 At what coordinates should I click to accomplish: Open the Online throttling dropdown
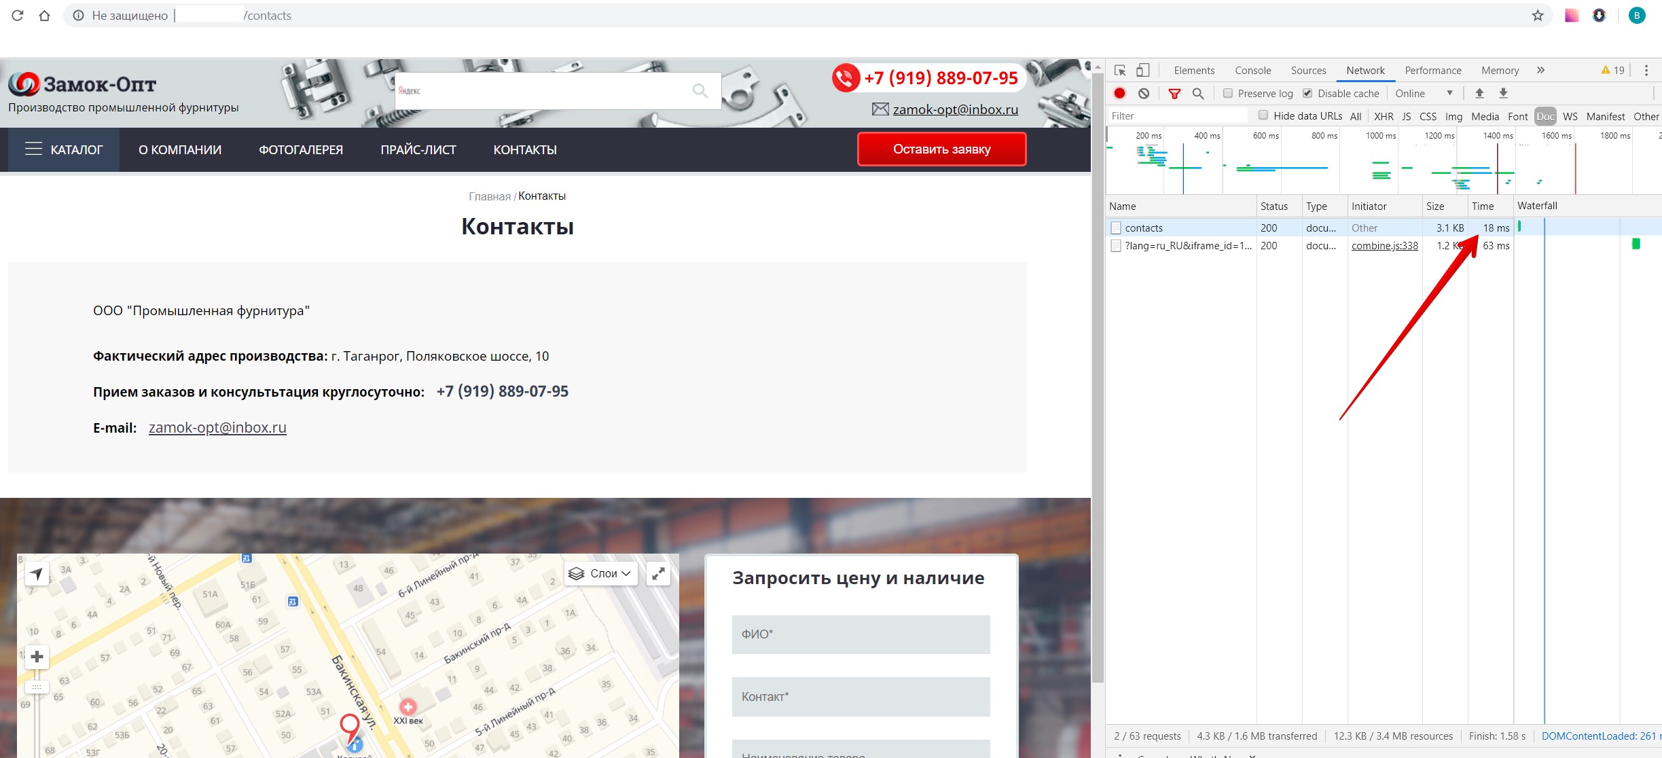coord(1424,94)
